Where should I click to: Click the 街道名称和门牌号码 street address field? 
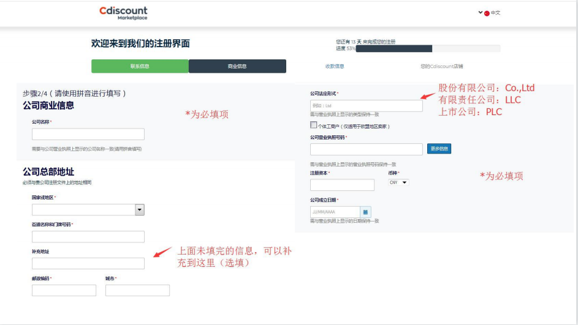point(88,236)
